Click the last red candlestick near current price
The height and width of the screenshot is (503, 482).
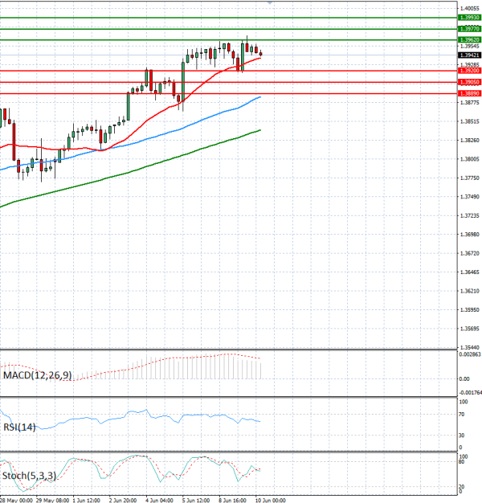coord(261,54)
